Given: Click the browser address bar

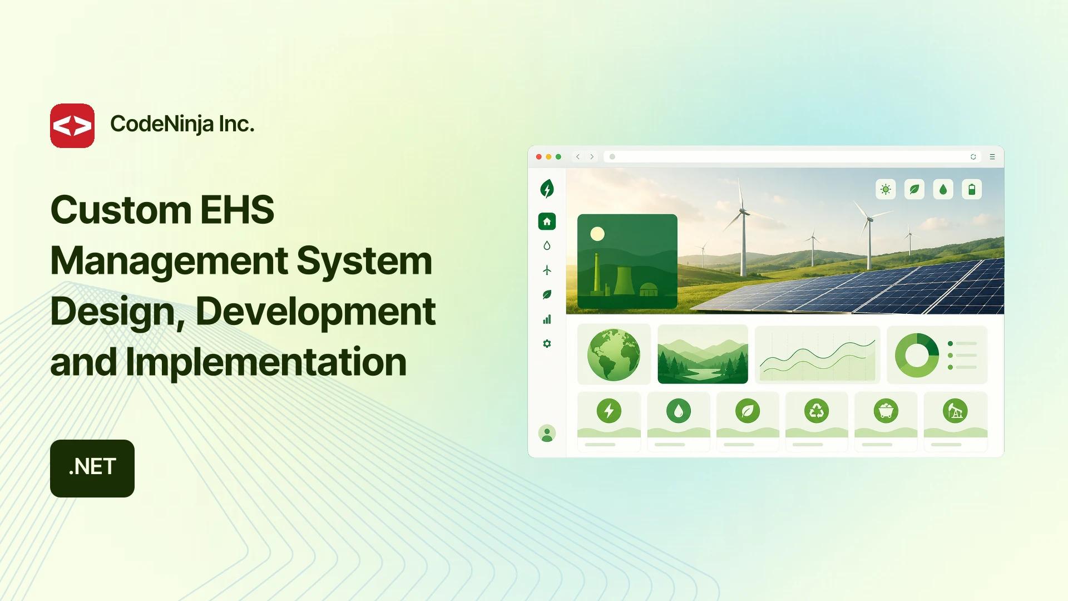Looking at the screenshot, I should coord(793,157).
